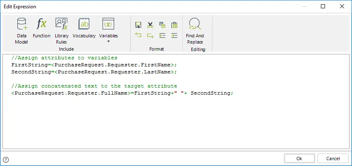Open the Data Model include tool
This screenshot has height=166, width=352.
tap(22, 31)
